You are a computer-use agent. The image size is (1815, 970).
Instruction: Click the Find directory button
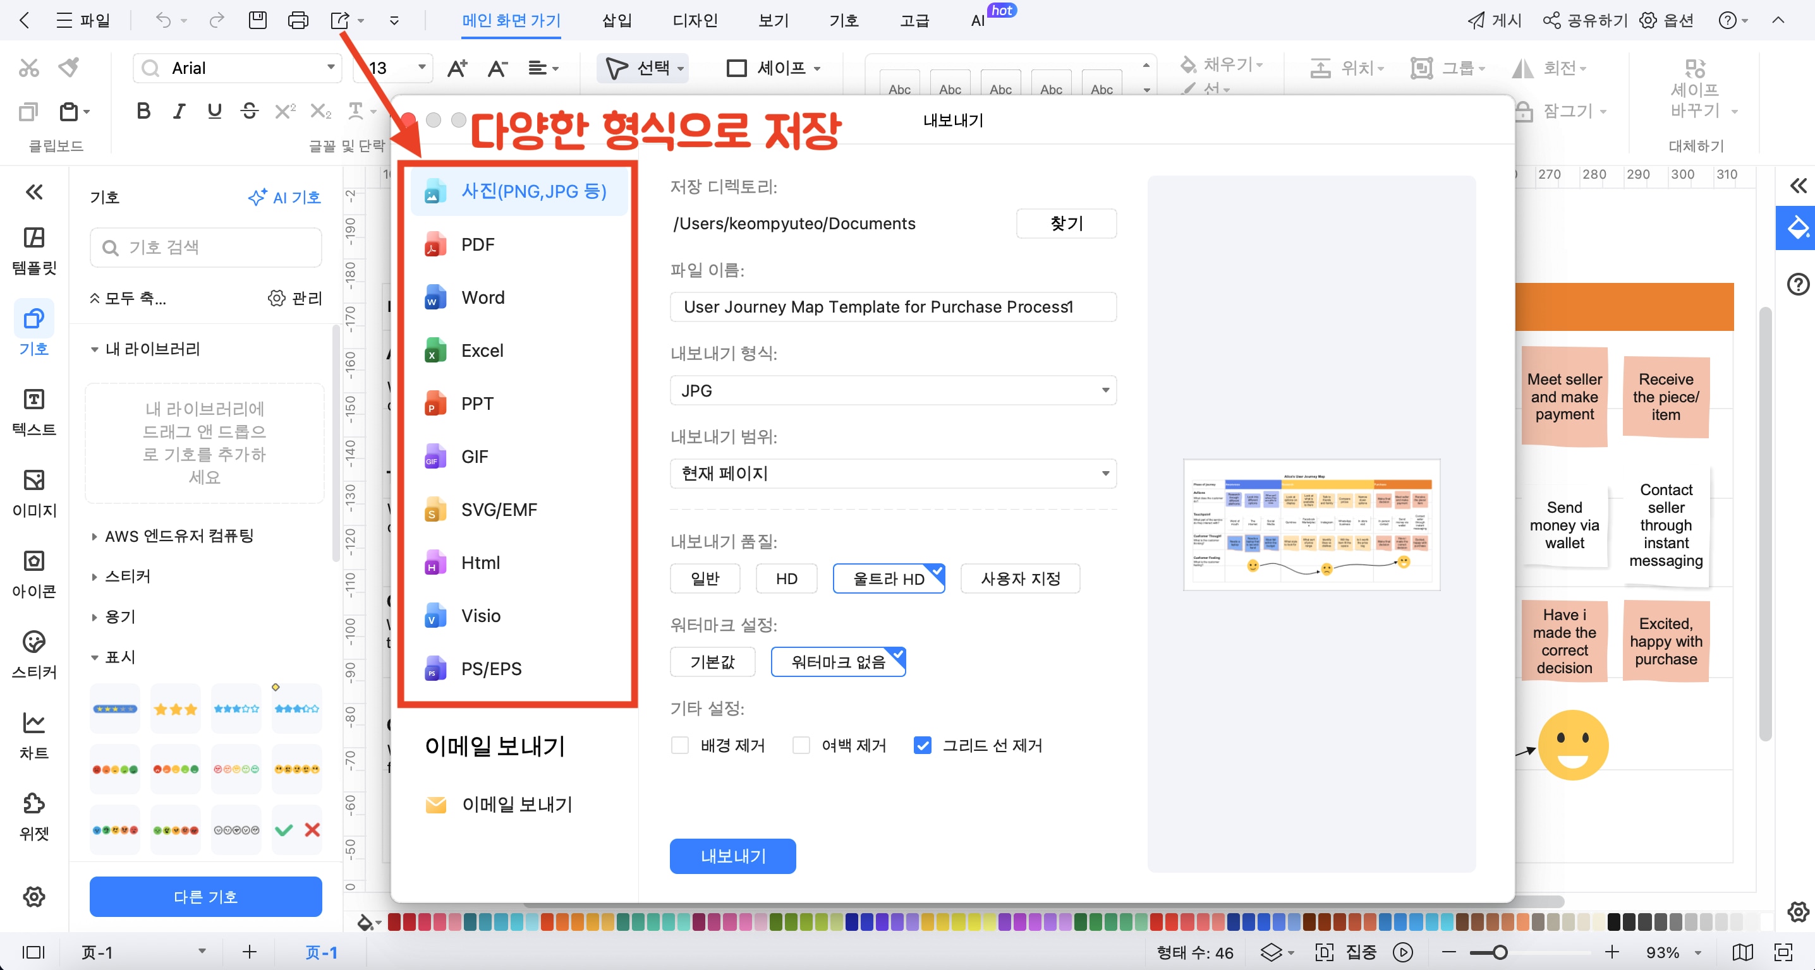pyautogui.click(x=1066, y=223)
